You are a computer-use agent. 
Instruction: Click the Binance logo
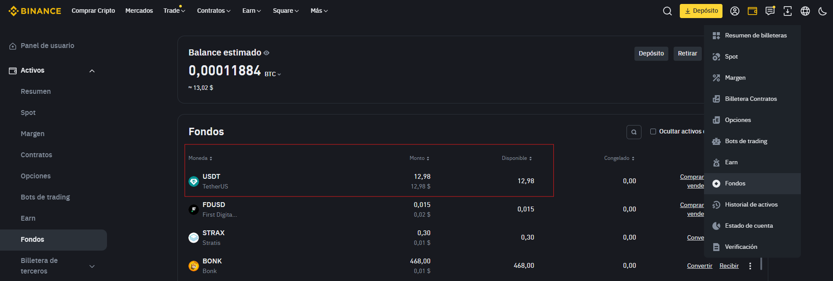pos(35,11)
